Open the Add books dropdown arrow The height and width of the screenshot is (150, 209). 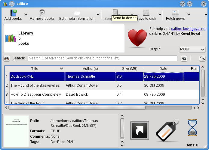point(26,14)
